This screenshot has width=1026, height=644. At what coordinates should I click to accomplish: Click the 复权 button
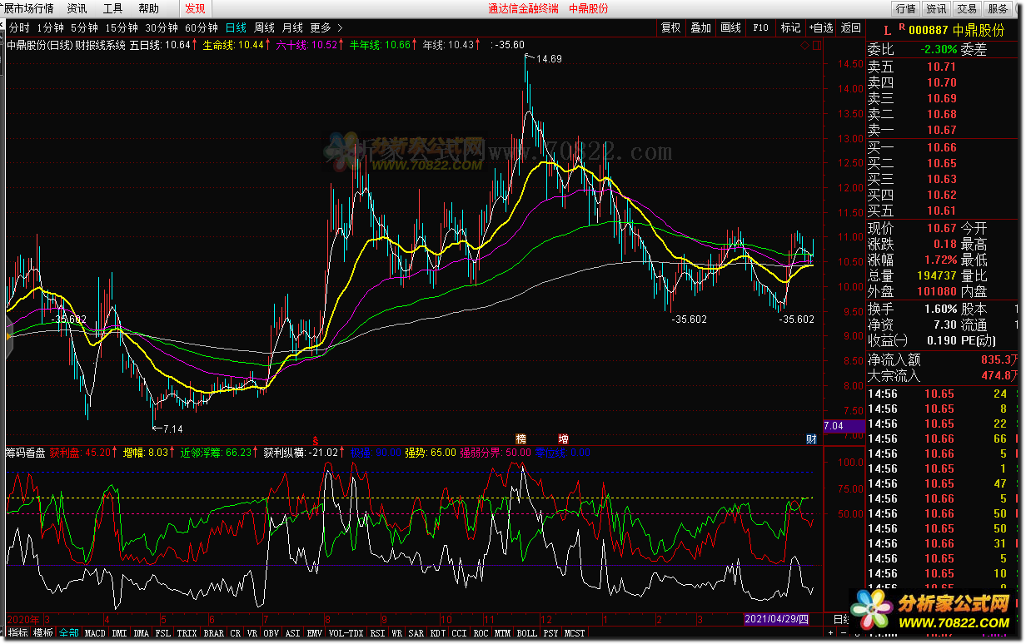[670, 27]
